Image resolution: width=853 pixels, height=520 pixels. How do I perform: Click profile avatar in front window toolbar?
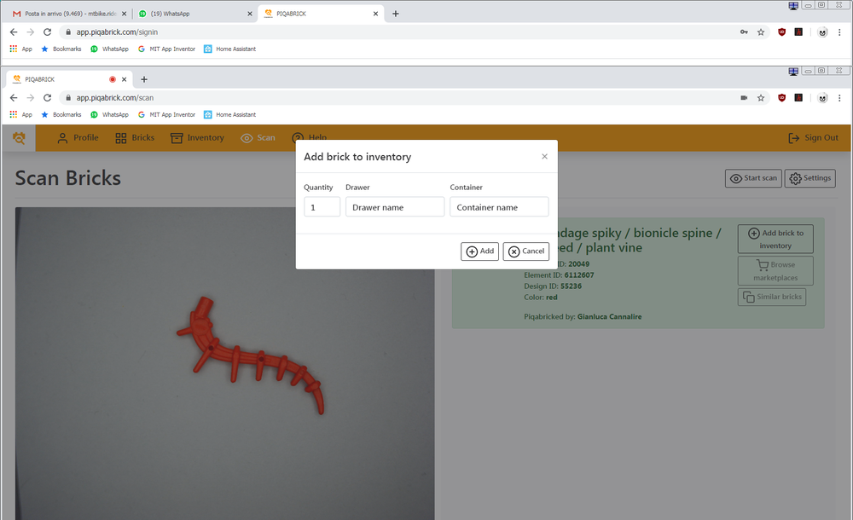coord(822,98)
